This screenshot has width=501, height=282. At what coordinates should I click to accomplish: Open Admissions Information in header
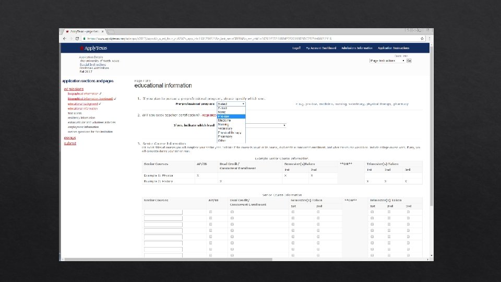357,48
